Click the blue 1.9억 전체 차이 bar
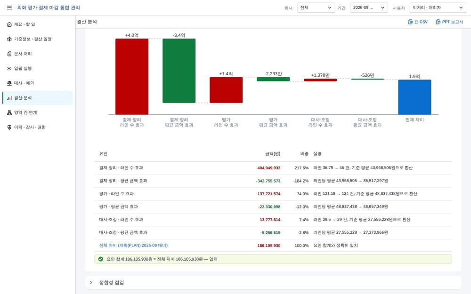The height and width of the screenshot is (294, 471). 414,97
